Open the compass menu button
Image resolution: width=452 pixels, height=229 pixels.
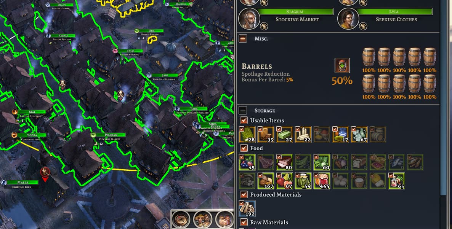[x=181, y=219]
